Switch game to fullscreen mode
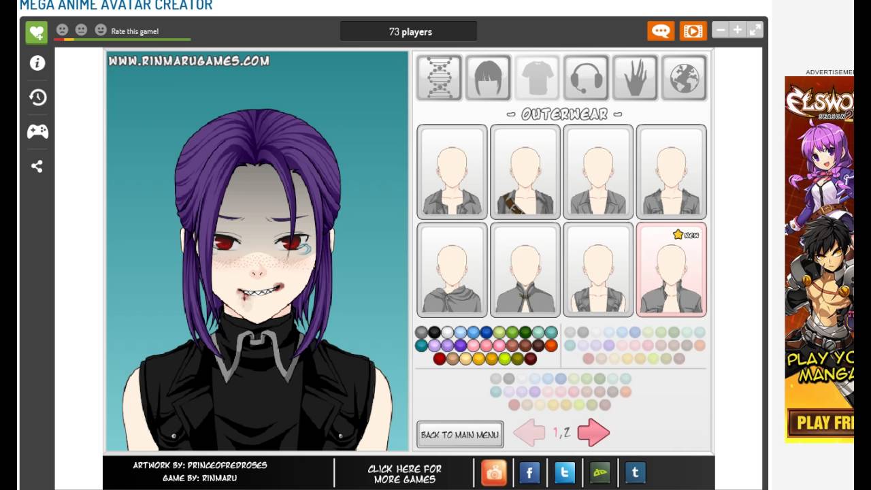The height and width of the screenshot is (490, 871). (755, 30)
